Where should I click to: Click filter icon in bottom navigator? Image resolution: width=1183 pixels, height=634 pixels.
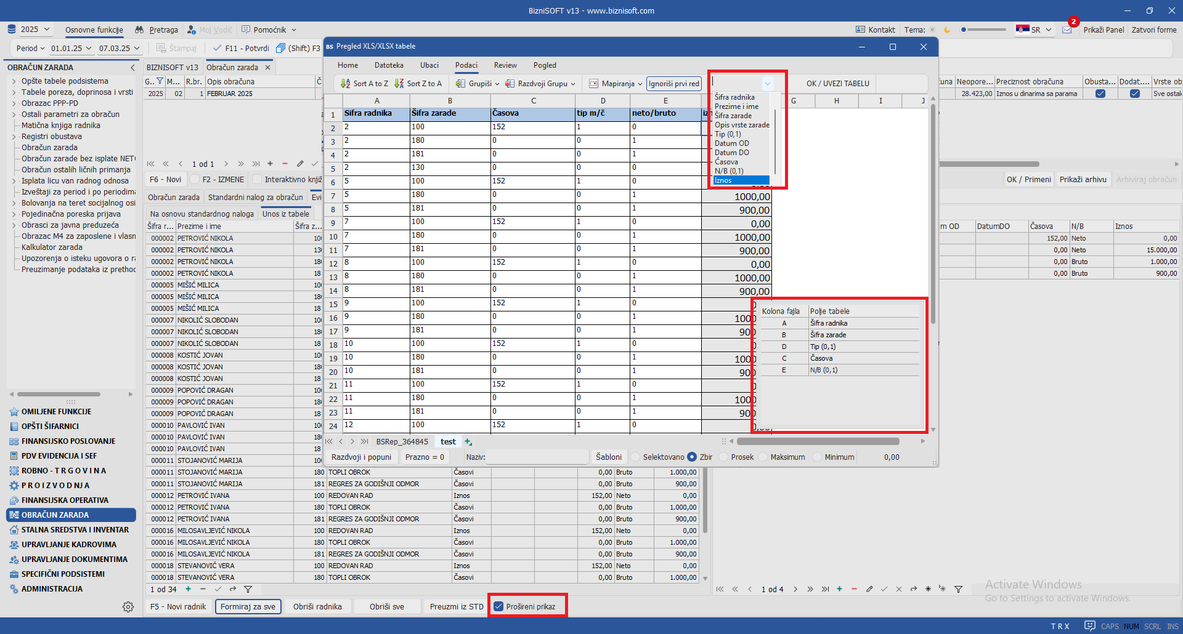(x=248, y=590)
